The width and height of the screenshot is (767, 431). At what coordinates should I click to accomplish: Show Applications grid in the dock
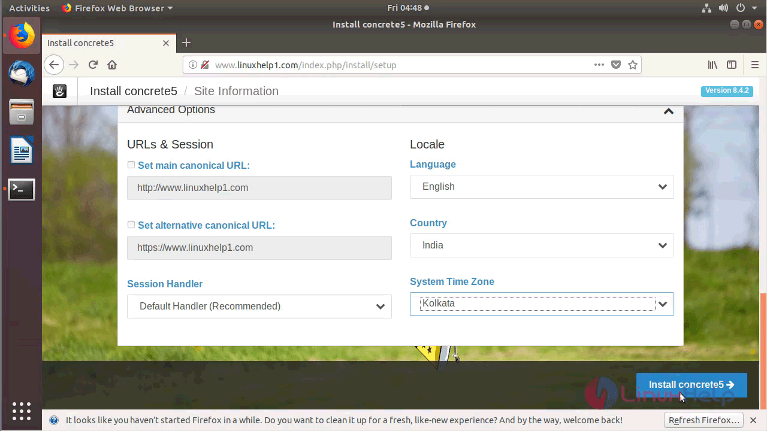22,411
